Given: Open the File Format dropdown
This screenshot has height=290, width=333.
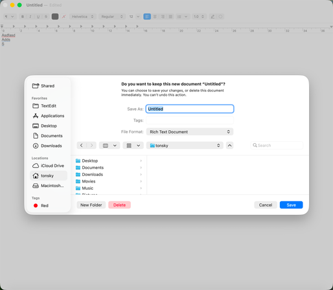Looking at the screenshot, I should [x=190, y=132].
